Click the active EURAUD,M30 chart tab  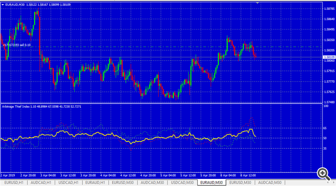(x=211, y=182)
